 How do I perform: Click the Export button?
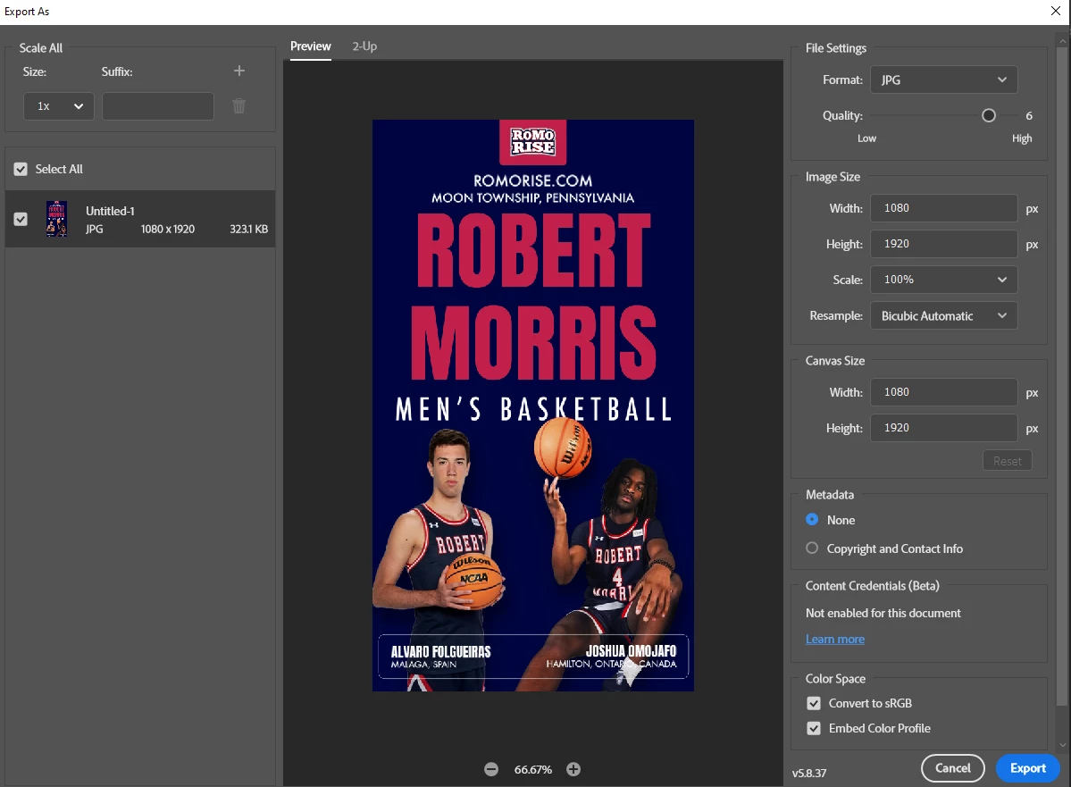[1028, 768]
